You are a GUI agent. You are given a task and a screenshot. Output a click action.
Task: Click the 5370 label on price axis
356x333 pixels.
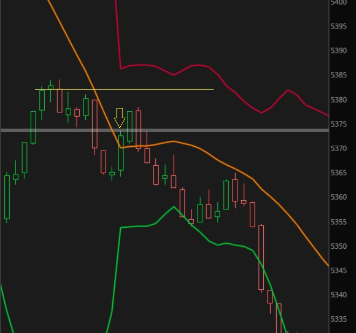pos(339,148)
